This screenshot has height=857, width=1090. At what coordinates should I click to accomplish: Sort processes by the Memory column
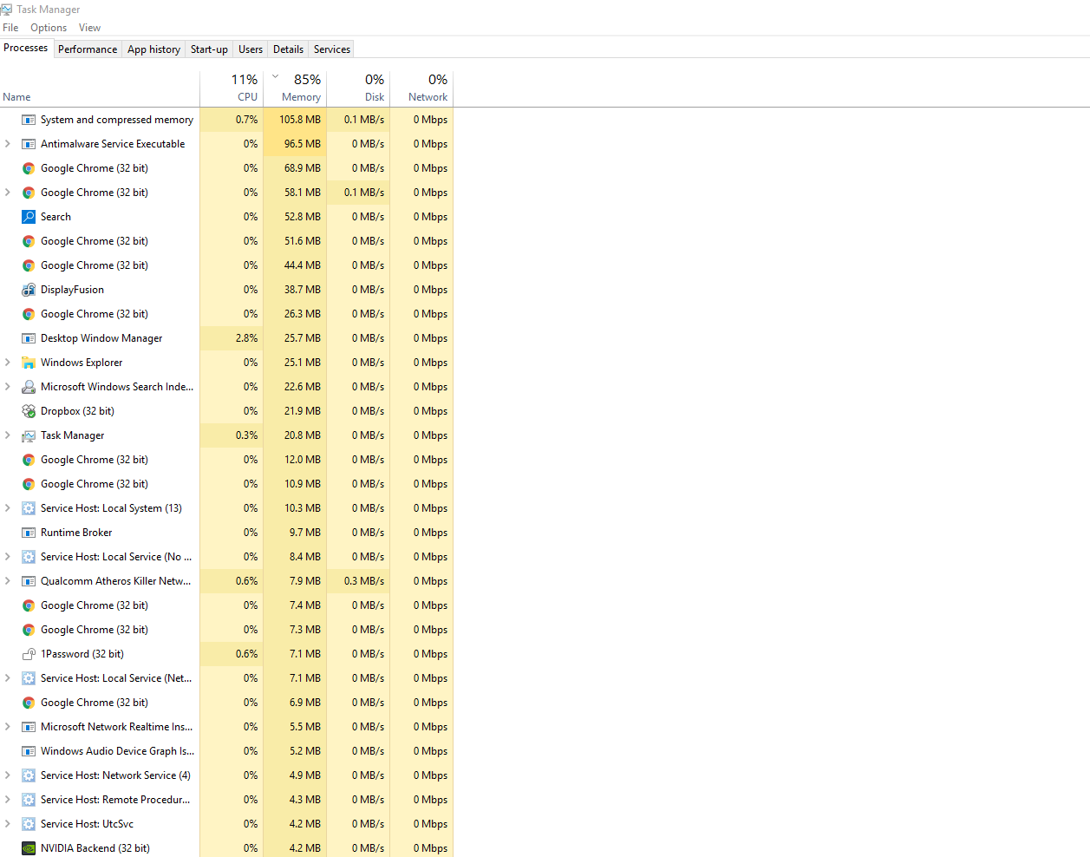[x=295, y=88]
